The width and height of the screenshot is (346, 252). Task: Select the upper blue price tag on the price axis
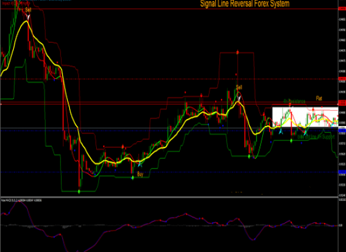(342, 130)
